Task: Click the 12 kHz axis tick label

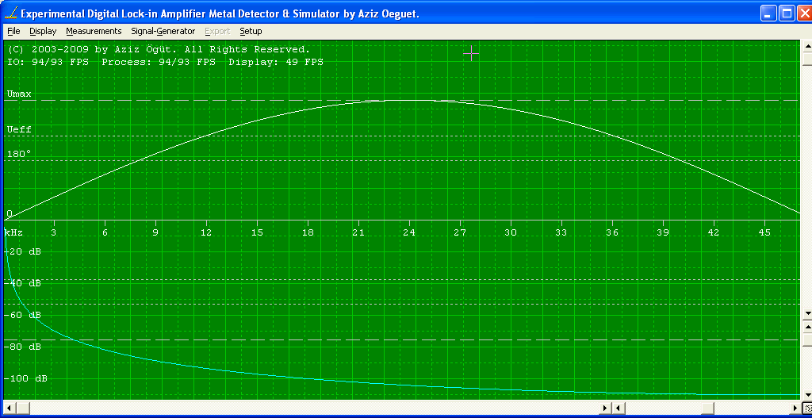Action: coord(206,232)
